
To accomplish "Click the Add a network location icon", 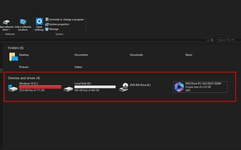I will tap(23, 22).
